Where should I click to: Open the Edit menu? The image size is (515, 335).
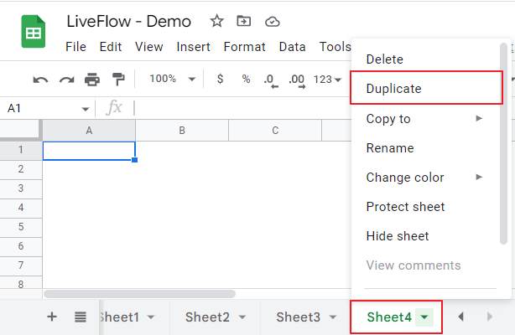[x=111, y=47]
